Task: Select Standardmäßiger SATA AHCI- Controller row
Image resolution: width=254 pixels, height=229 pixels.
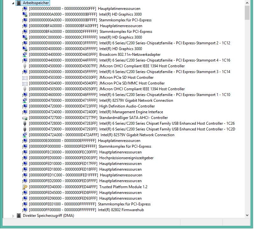Action: 98,118
